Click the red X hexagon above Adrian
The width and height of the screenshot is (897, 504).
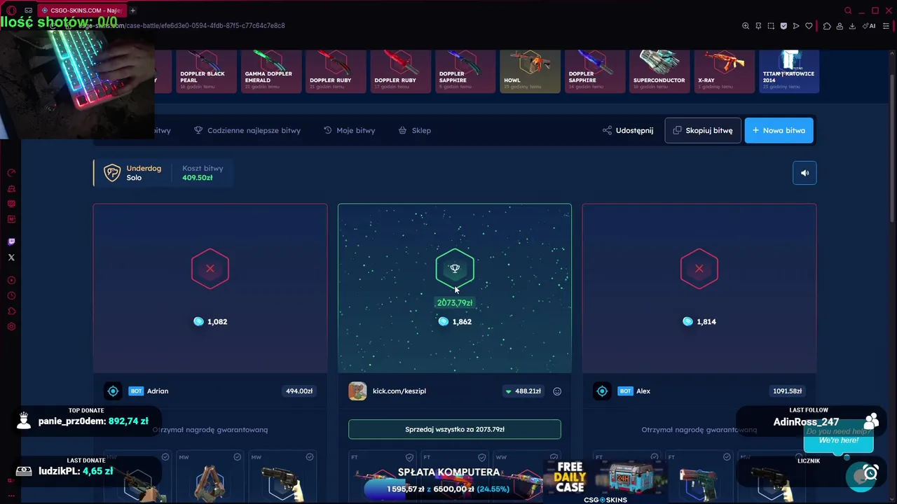coord(210,269)
